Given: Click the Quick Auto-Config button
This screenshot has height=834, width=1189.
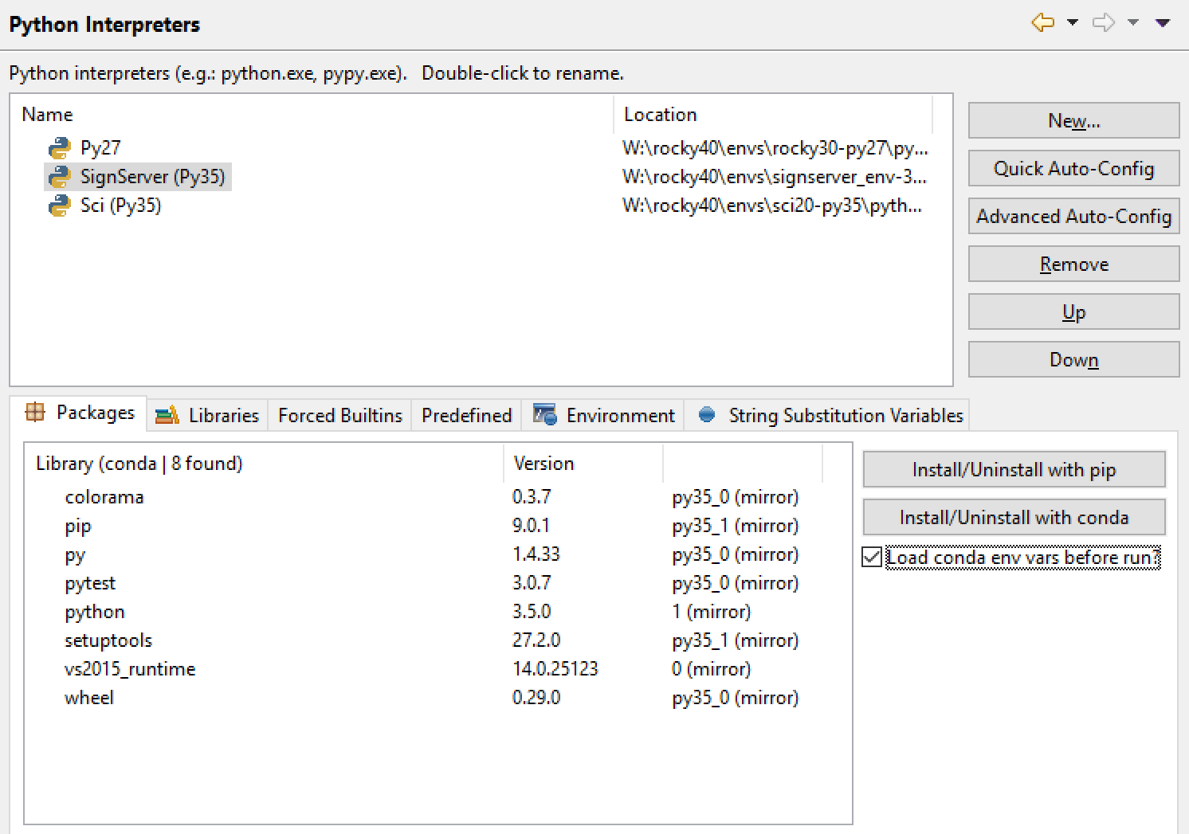Looking at the screenshot, I should pyautogui.click(x=1073, y=168).
